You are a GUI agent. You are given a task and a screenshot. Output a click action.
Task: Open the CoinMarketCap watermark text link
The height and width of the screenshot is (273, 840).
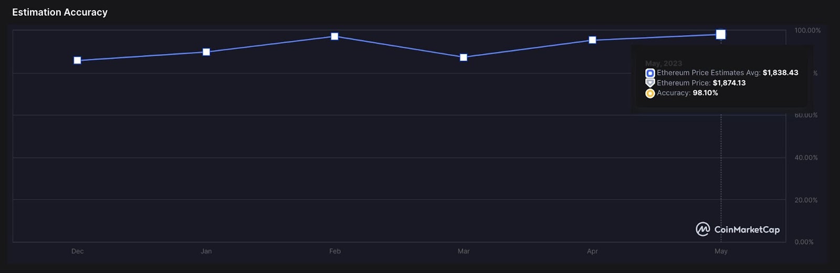coord(747,230)
